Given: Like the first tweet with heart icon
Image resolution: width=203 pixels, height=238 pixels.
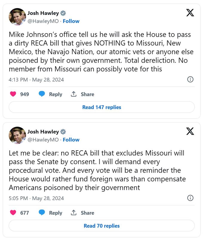Looking at the screenshot, I should pos(13,94).
